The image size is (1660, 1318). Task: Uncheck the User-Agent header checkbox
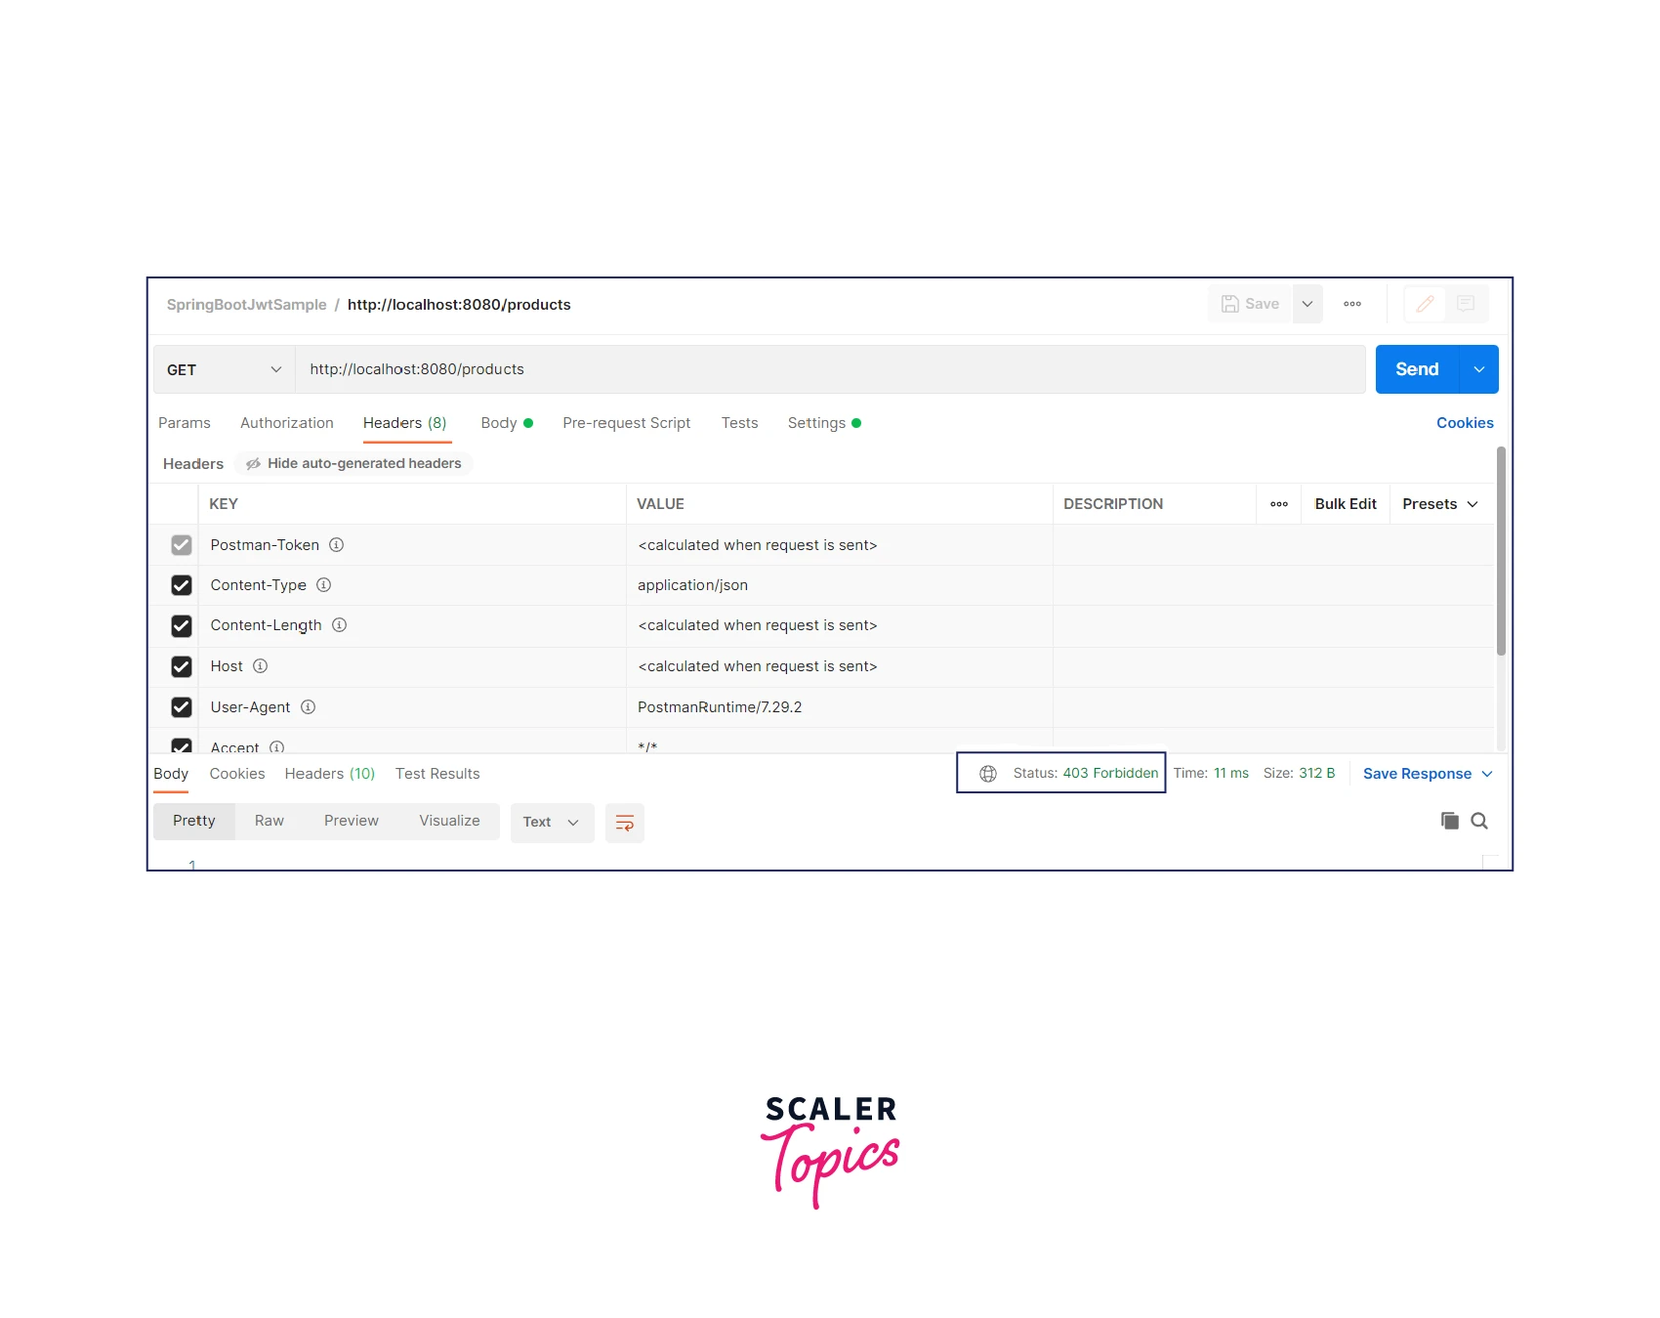(182, 707)
